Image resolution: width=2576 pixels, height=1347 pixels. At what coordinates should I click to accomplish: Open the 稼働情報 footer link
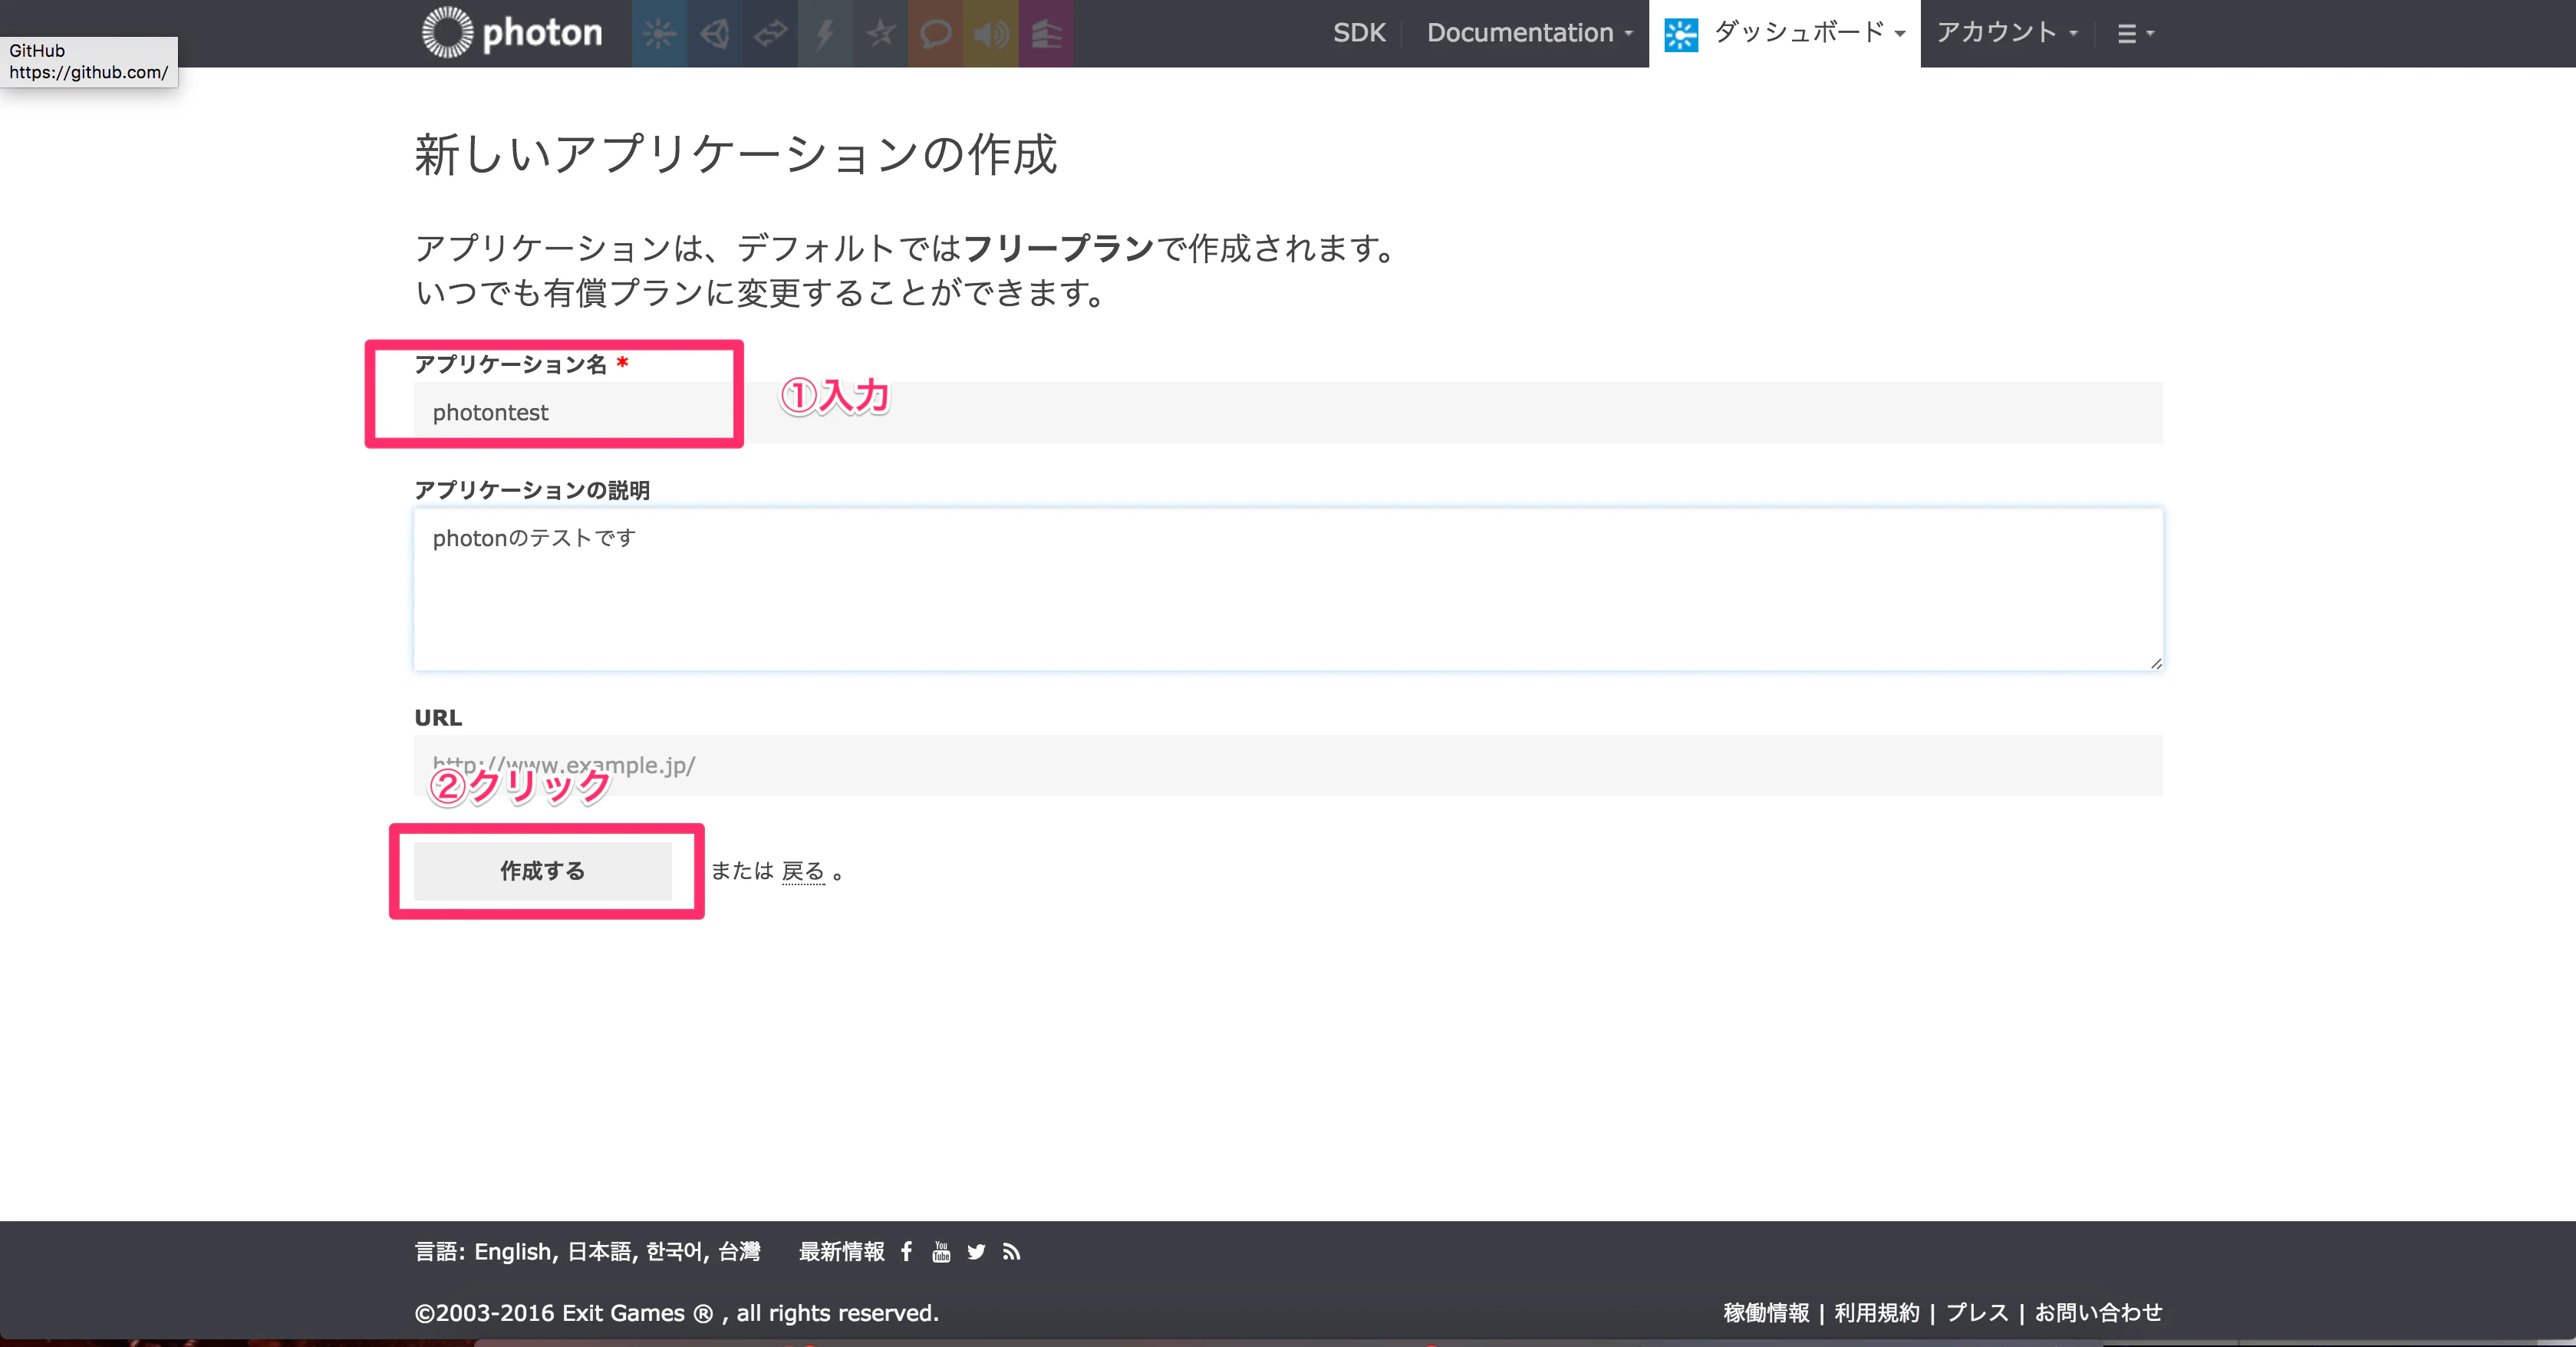tap(1766, 1313)
